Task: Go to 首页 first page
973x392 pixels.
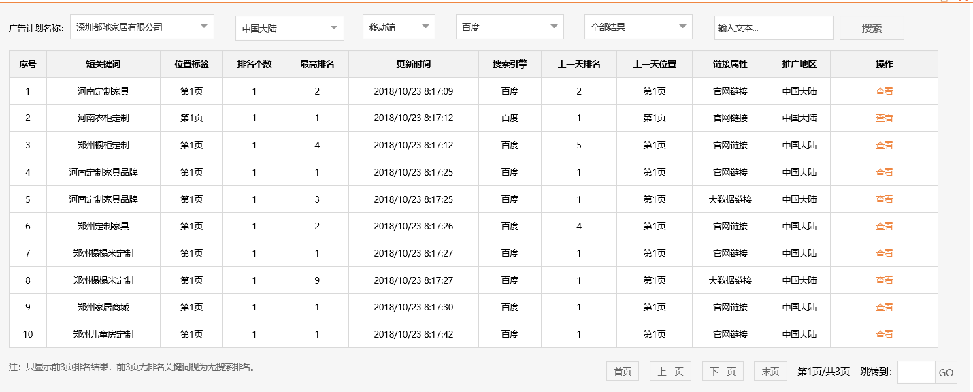Action: pyautogui.click(x=621, y=371)
